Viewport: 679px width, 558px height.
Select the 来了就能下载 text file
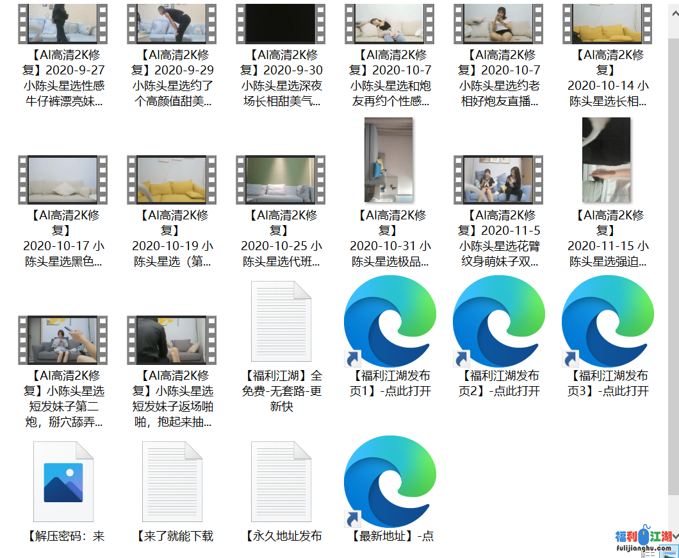172,482
